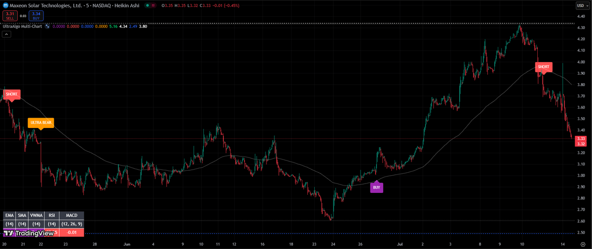
Task: Click the 3.31 SELL button
Action: point(10,16)
